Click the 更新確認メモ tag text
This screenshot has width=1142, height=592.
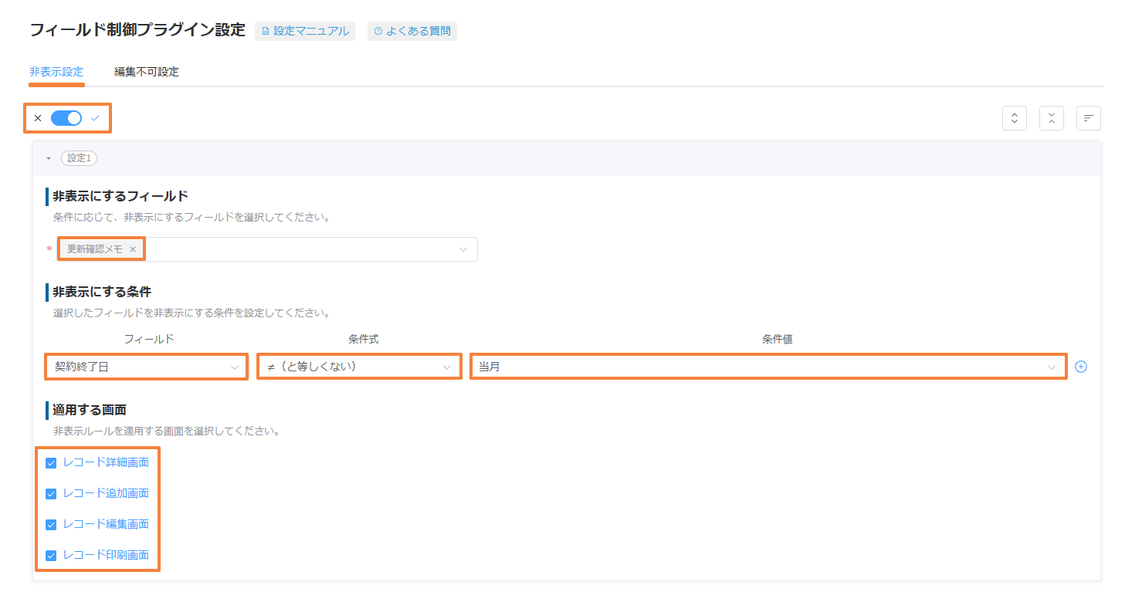(95, 249)
